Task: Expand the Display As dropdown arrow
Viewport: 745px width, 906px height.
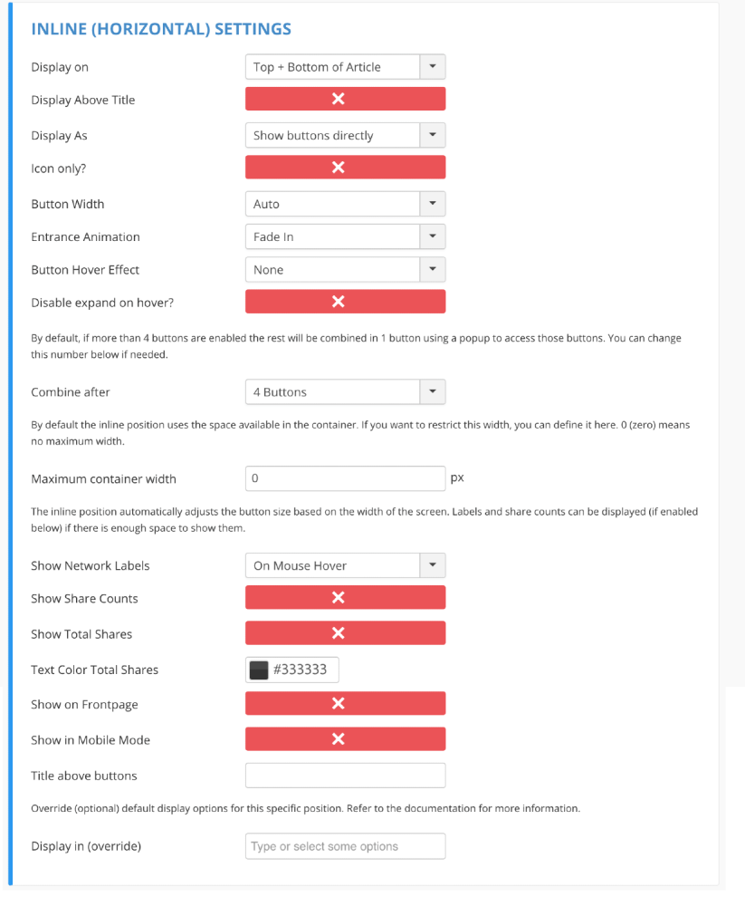Action: click(x=433, y=135)
